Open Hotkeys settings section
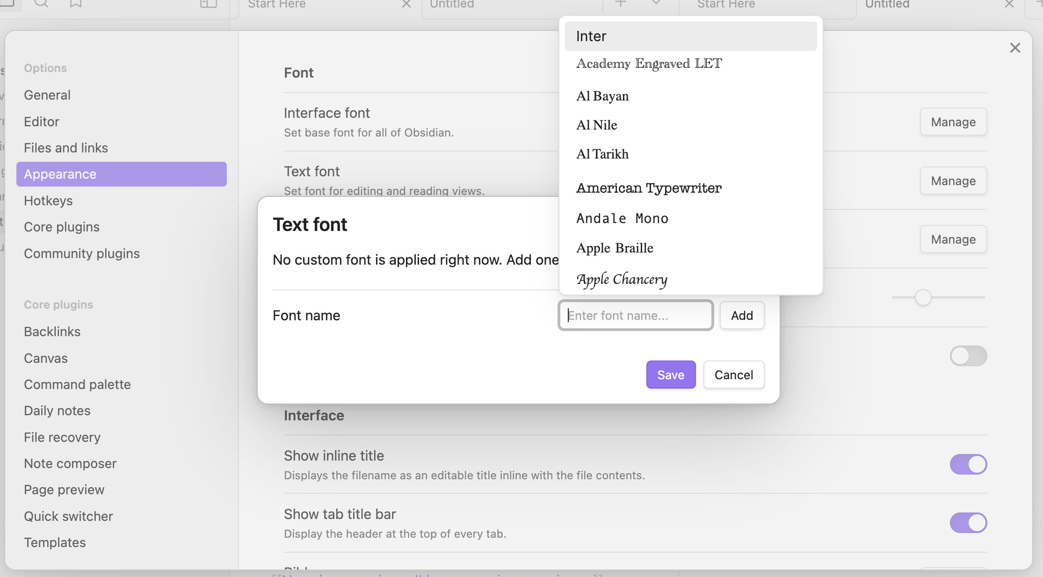 [48, 201]
